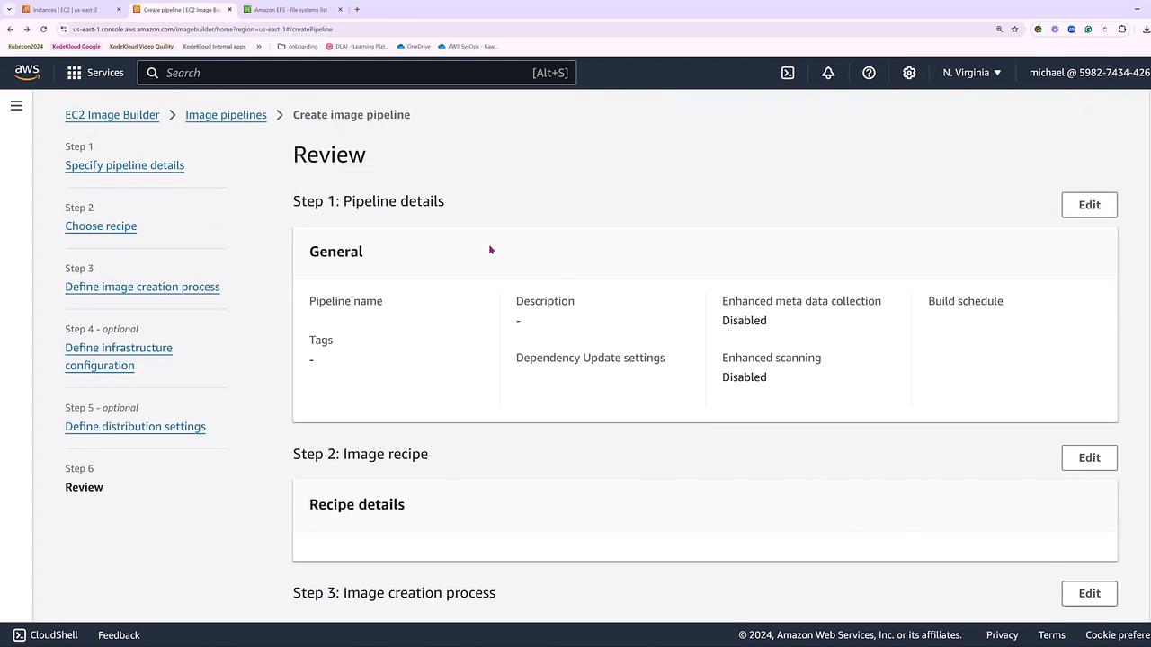Open the Feedback link in footer
Image resolution: width=1151 pixels, height=647 pixels.
click(x=119, y=634)
